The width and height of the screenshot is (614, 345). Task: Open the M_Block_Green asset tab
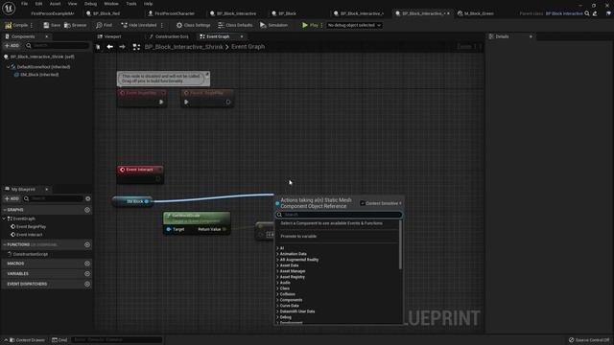(x=476, y=13)
